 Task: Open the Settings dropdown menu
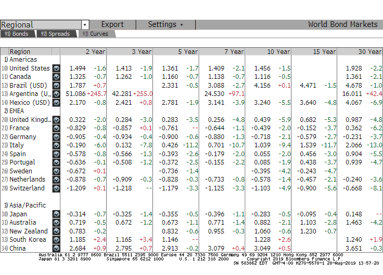click(x=165, y=24)
